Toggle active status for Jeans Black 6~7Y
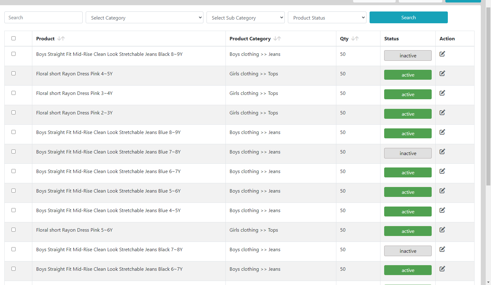Image resolution: width=491 pixels, height=285 pixels. click(408, 270)
